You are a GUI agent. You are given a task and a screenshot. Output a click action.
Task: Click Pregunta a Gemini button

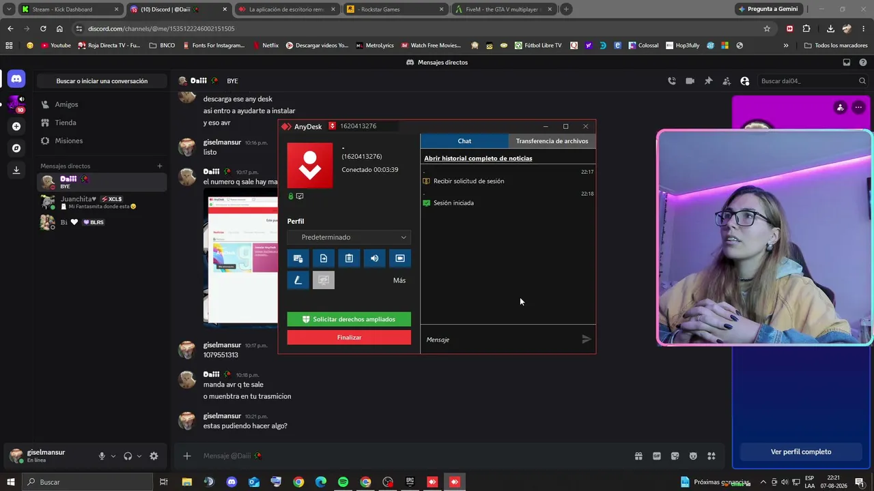click(768, 10)
